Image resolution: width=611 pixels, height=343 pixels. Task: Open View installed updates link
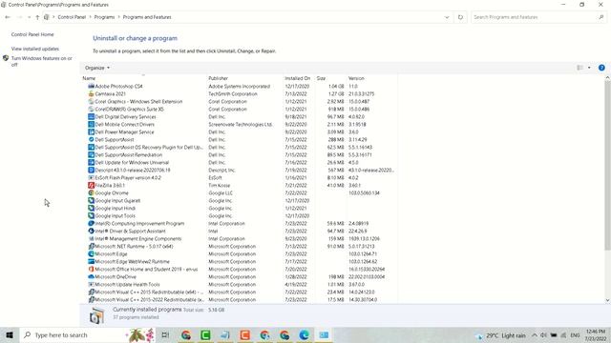(x=35, y=49)
